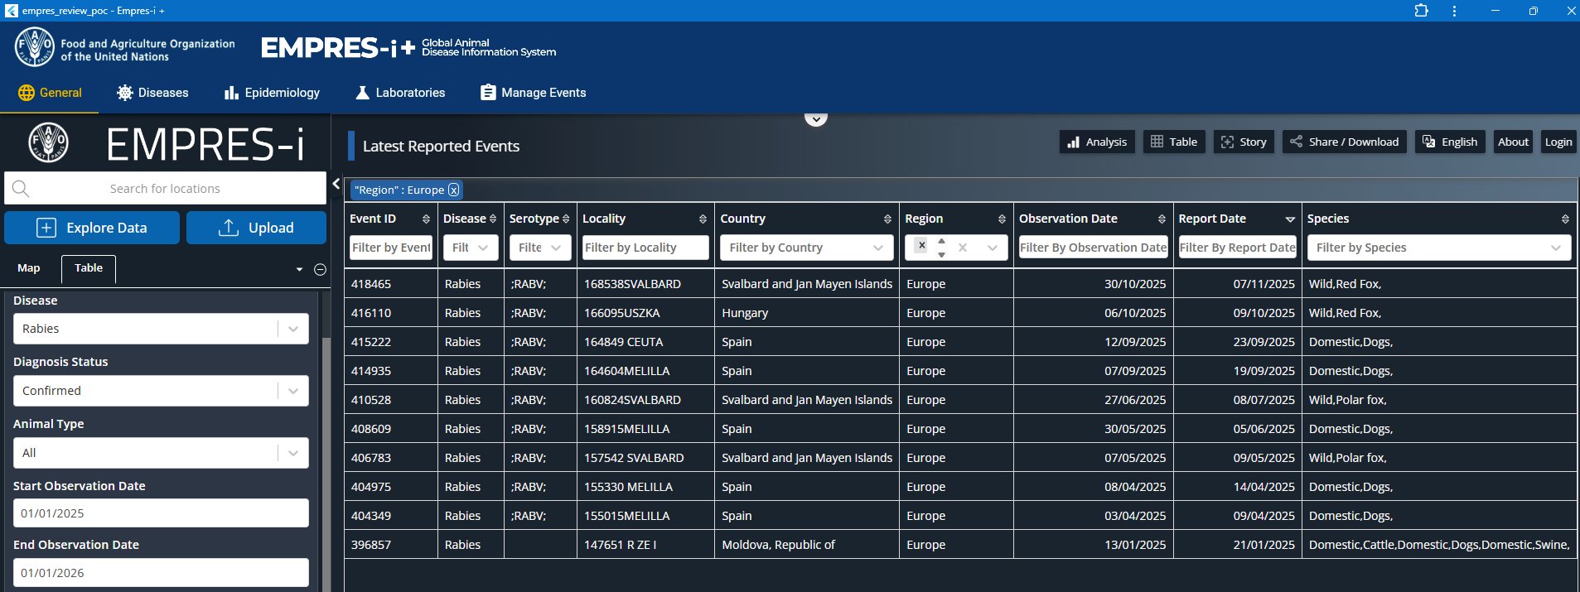1580x592 pixels.
Task: Click the Start Observation Date field
Action: tap(161, 513)
